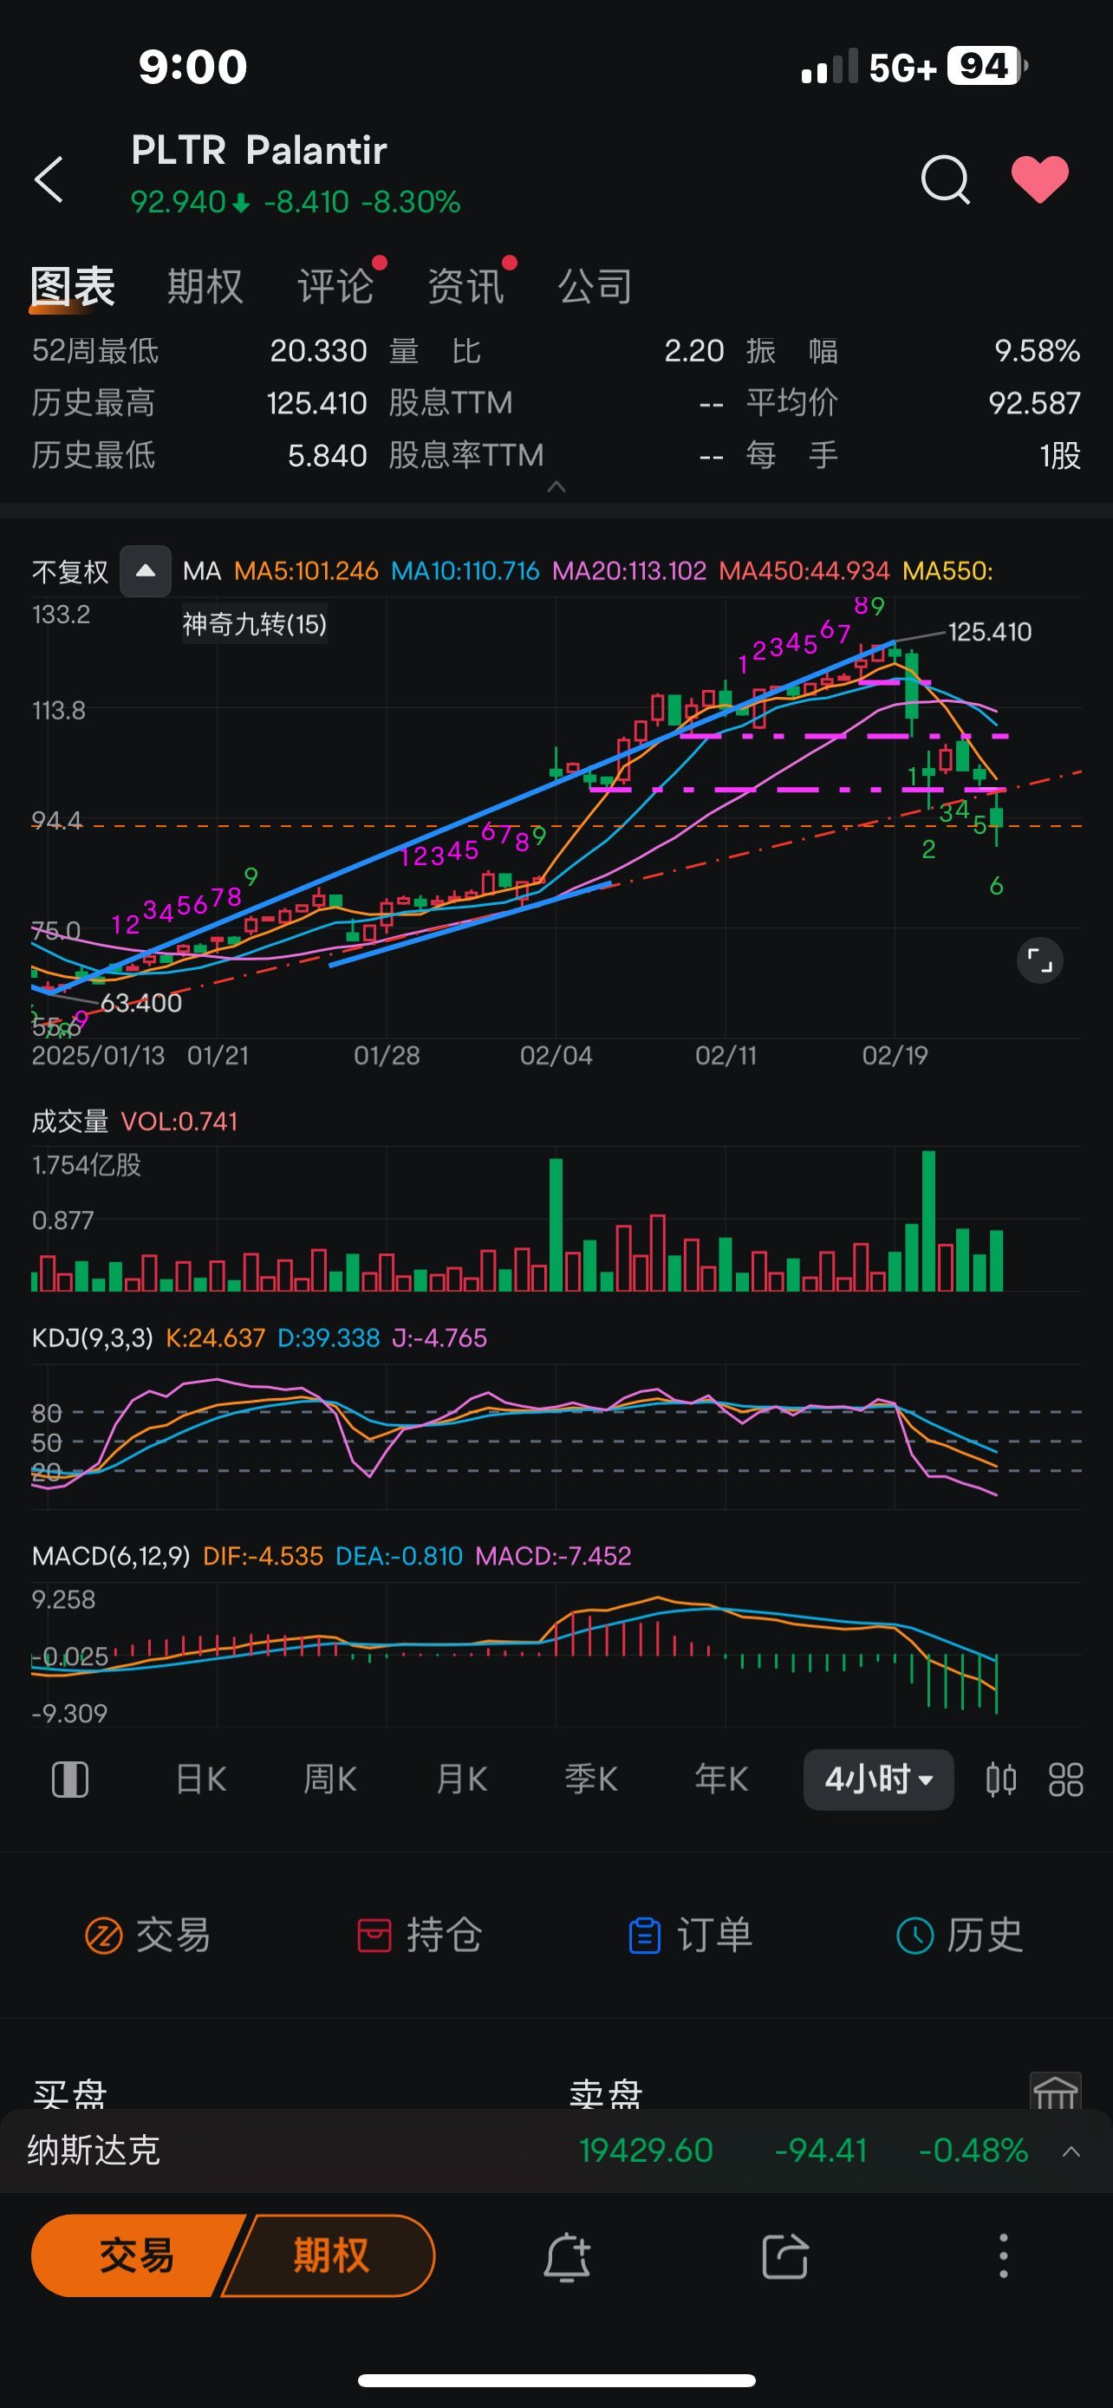Tap the VOL:0.741 reading

pyautogui.click(x=179, y=1121)
